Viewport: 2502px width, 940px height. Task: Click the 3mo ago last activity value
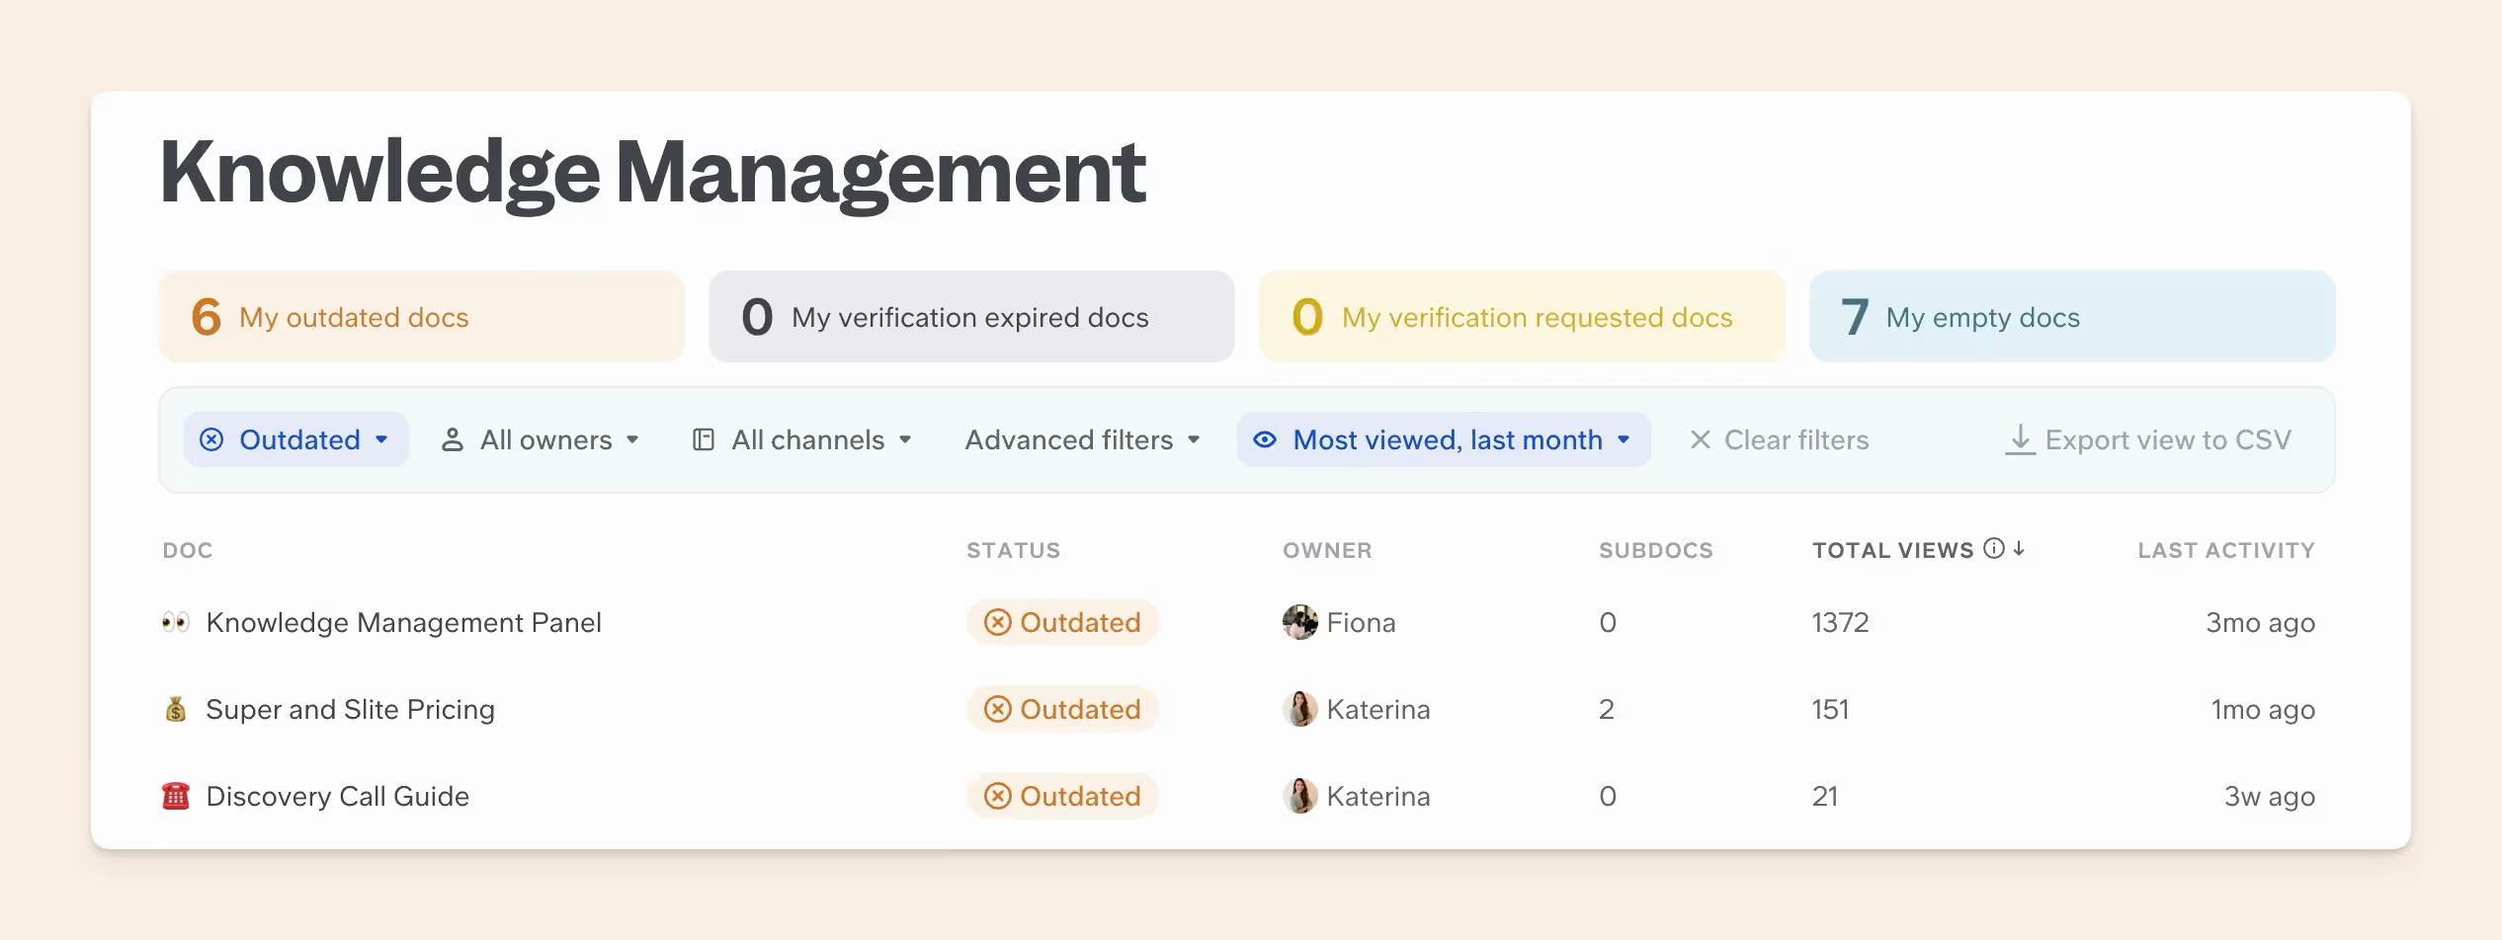(2260, 623)
